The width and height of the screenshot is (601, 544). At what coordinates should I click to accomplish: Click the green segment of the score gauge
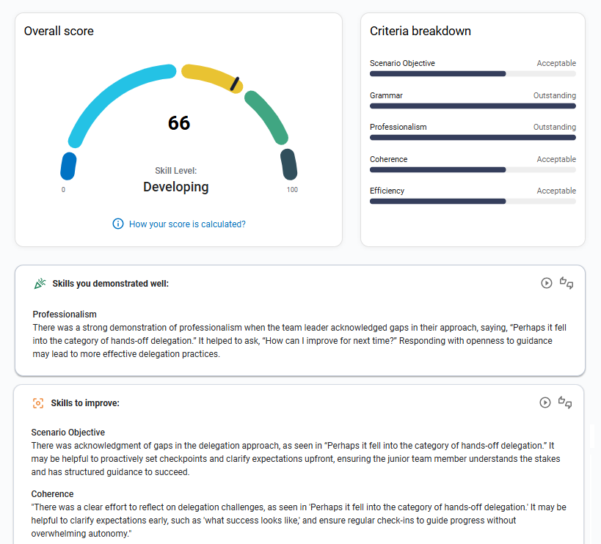(266, 117)
